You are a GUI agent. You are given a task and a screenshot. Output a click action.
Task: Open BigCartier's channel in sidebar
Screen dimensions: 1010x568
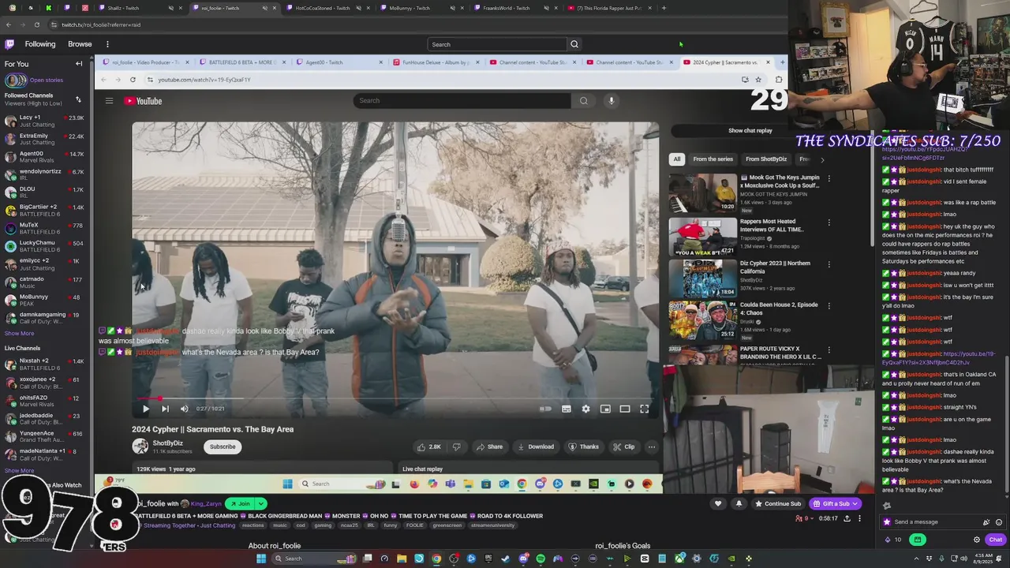pos(45,210)
